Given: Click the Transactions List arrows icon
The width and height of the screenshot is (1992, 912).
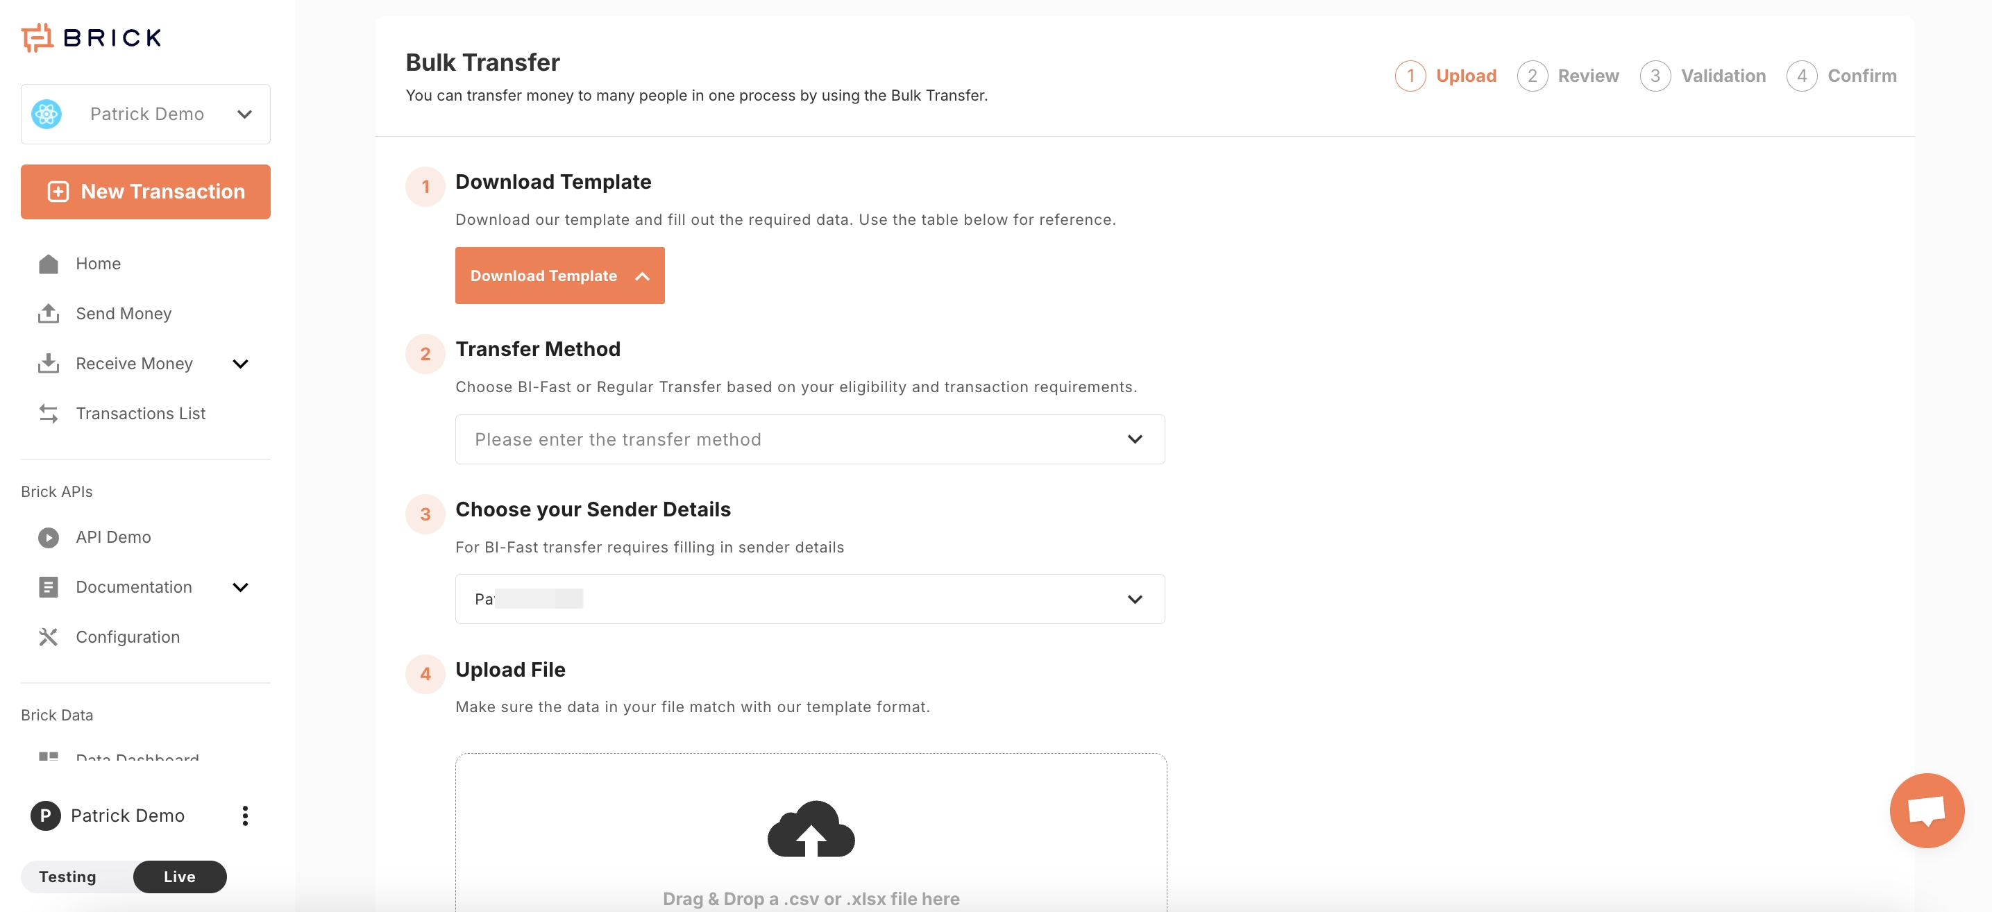Looking at the screenshot, I should (49, 413).
